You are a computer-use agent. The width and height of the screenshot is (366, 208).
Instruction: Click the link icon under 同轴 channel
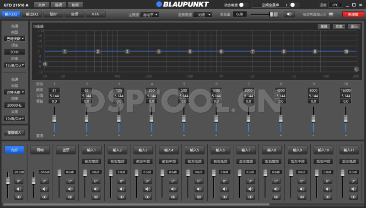point(44,197)
